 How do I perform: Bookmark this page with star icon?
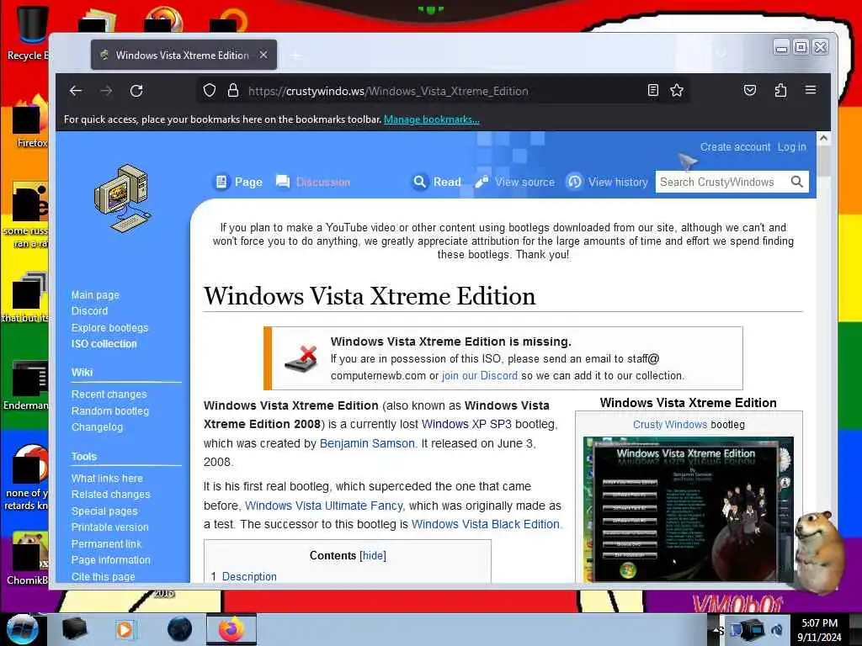pyautogui.click(x=677, y=91)
